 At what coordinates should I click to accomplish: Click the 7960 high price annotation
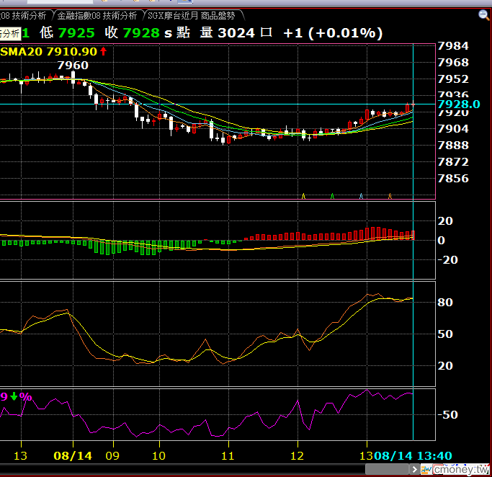(73, 66)
